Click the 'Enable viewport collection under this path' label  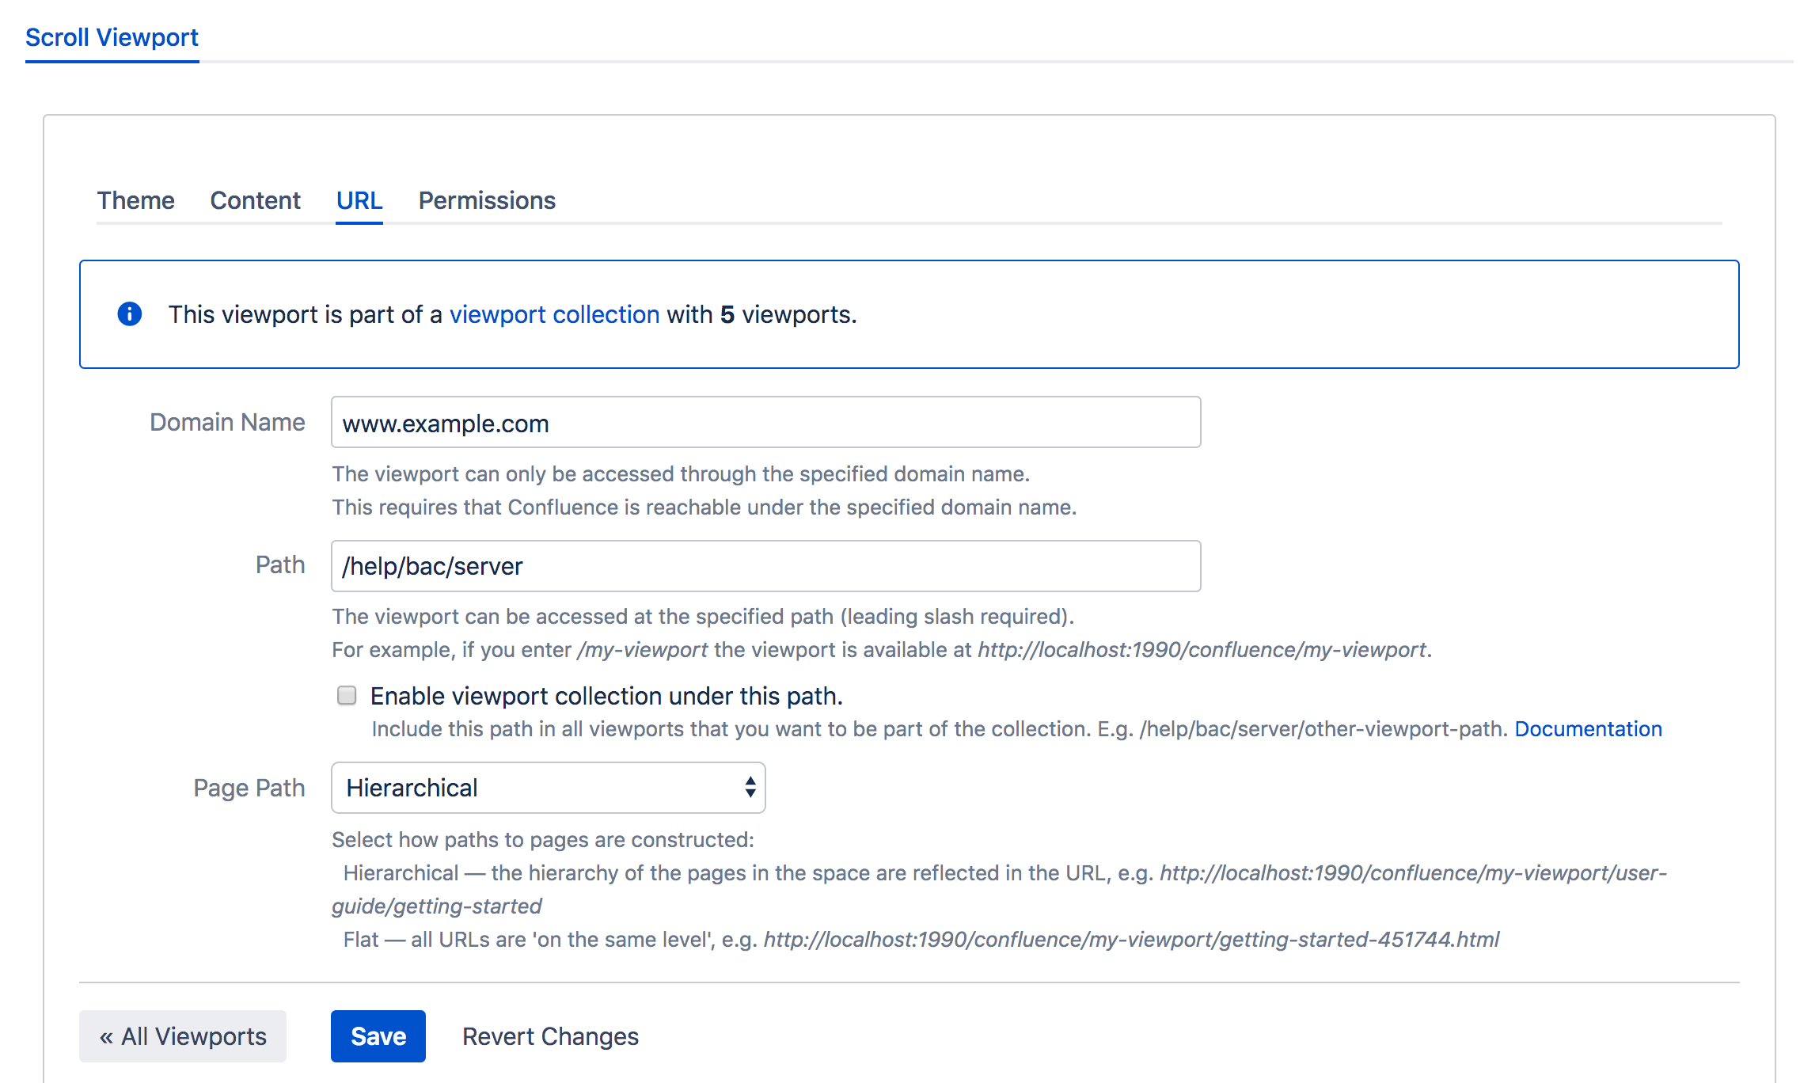606,696
